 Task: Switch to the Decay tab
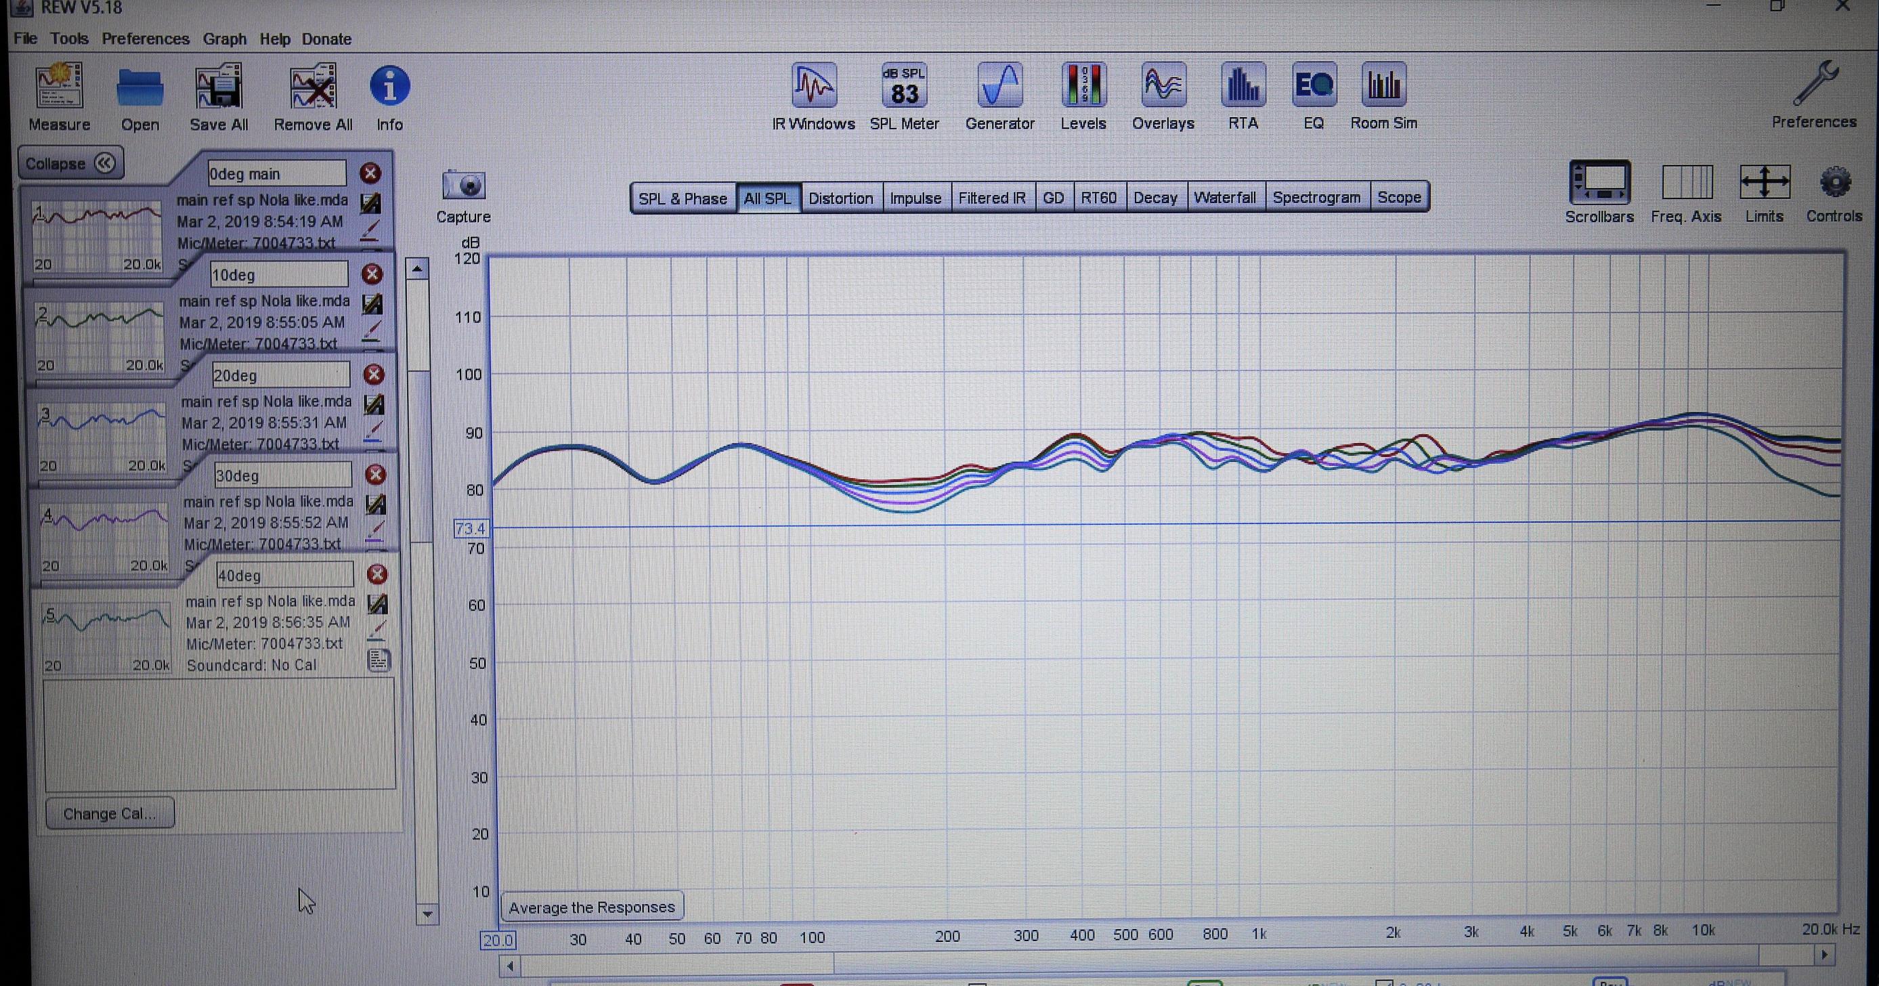point(1155,198)
